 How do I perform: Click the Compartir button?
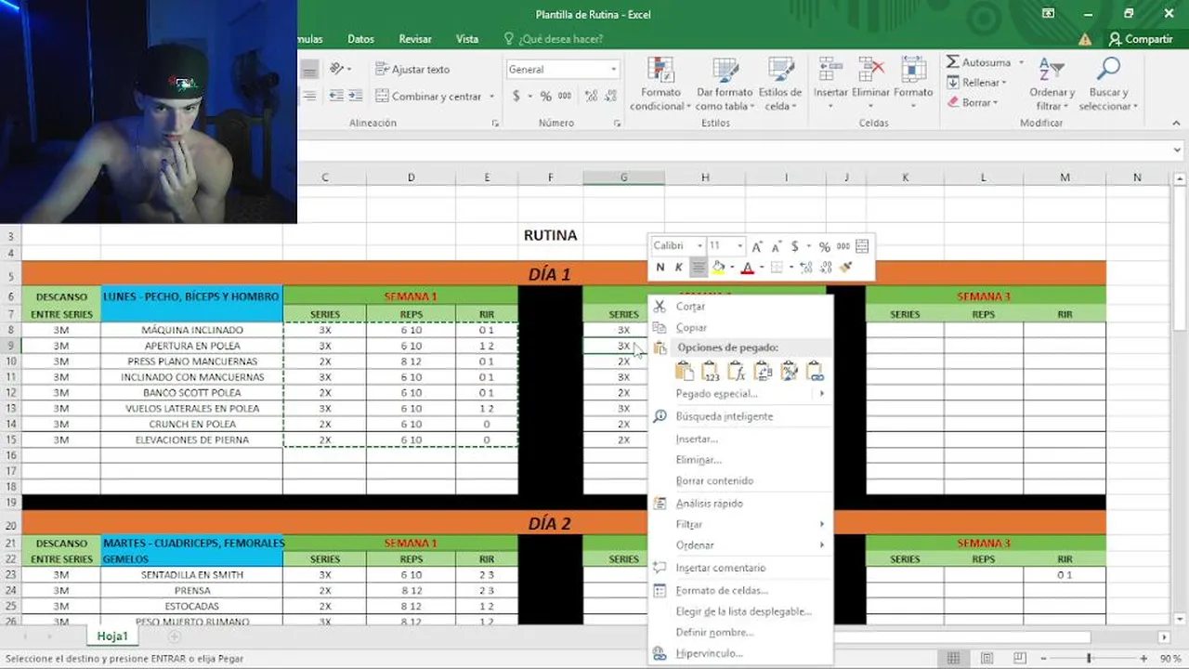(1141, 39)
